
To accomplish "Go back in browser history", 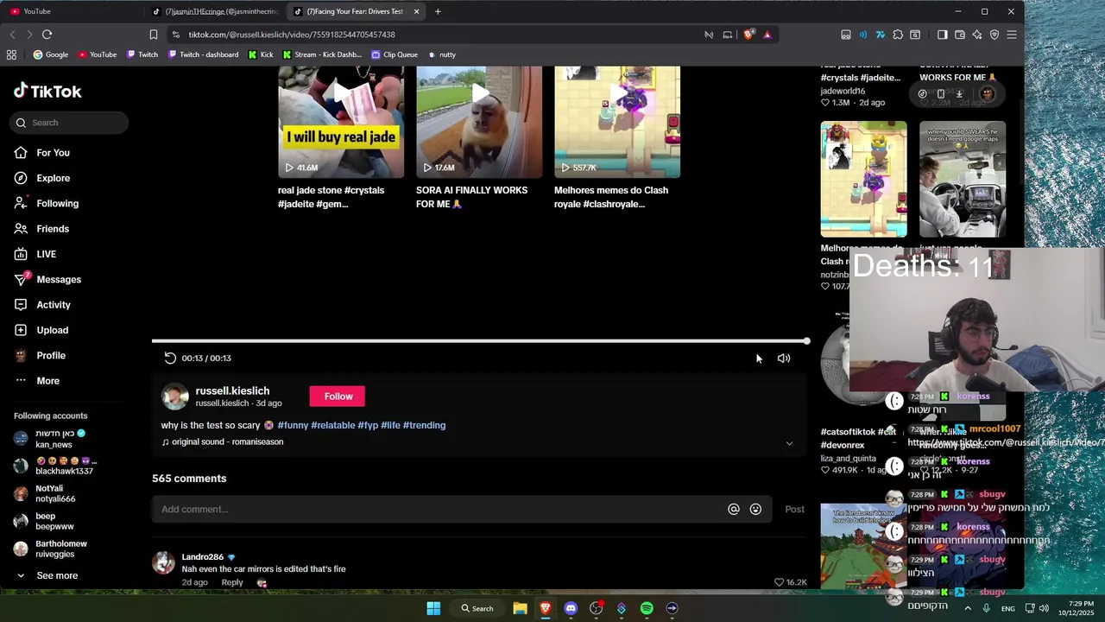I will pyautogui.click(x=12, y=35).
